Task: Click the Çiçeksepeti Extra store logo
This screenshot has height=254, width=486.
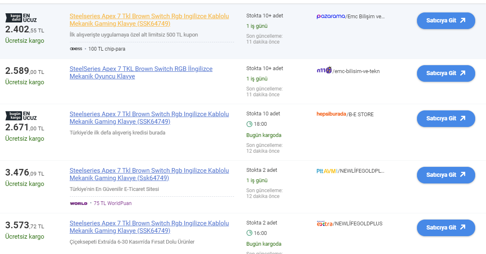Action: (x=324, y=224)
